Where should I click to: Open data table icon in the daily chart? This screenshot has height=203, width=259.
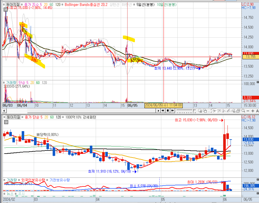point(6,122)
